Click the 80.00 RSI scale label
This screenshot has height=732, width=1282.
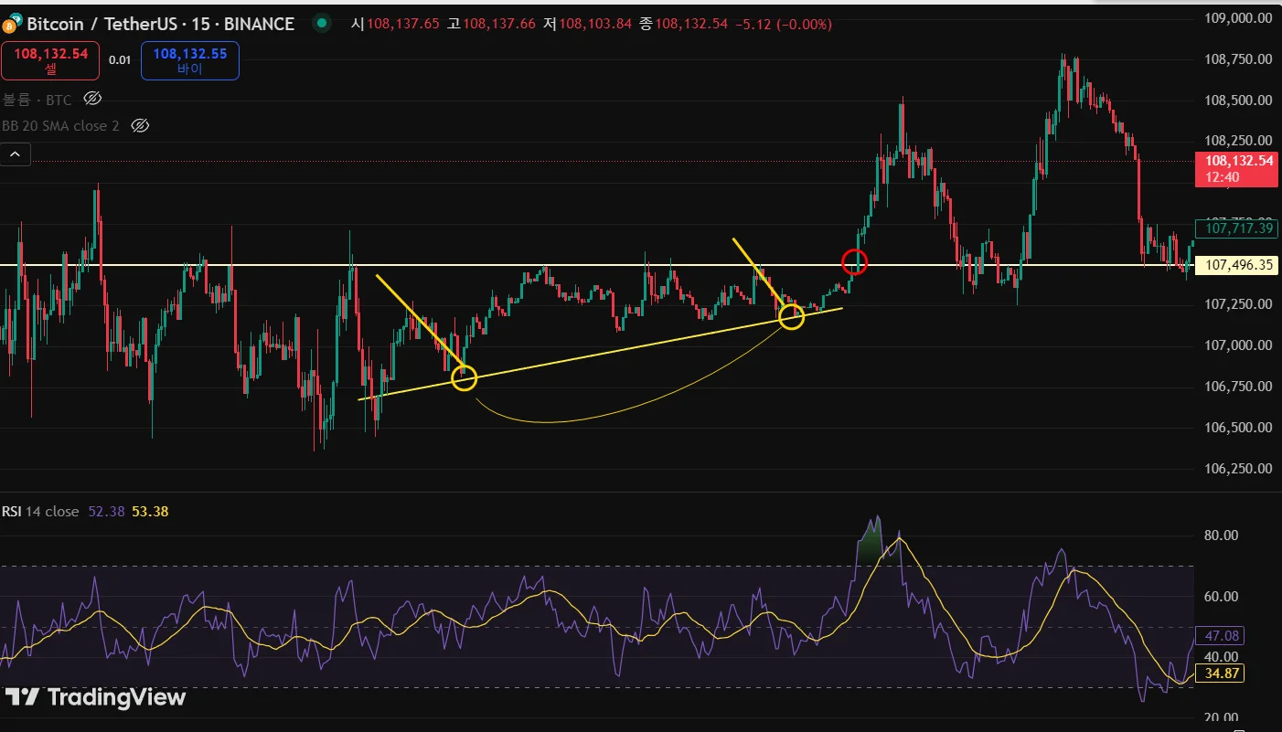(x=1223, y=536)
